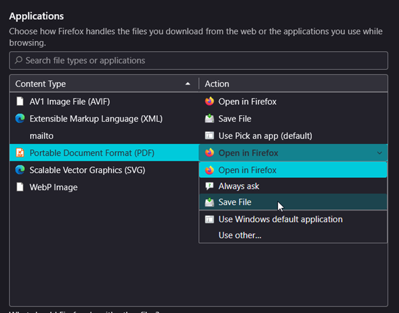Click the Content Type column header
This screenshot has width=399, height=313.
(104, 84)
